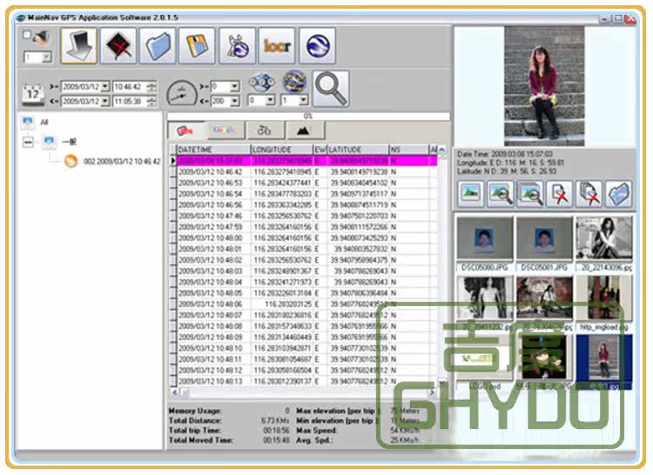The image size is (653, 475).
Task: Click the All tree node icon
Action: pyautogui.click(x=28, y=123)
